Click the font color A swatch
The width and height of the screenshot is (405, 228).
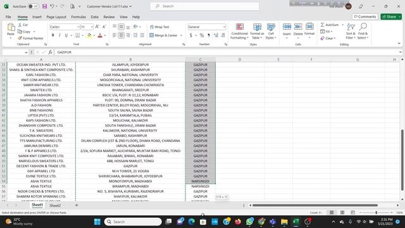tap(100, 35)
